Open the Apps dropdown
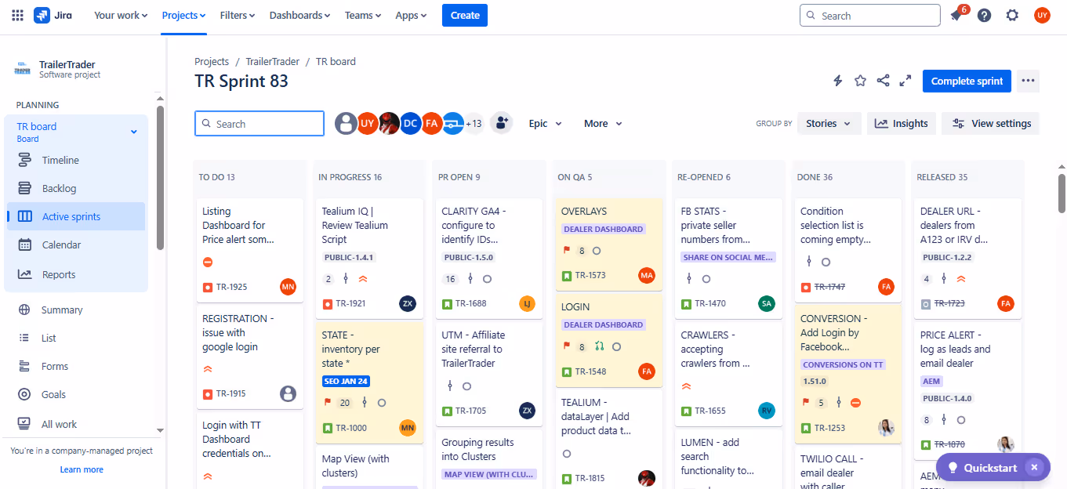1067x489 pixels. (411, 15)
